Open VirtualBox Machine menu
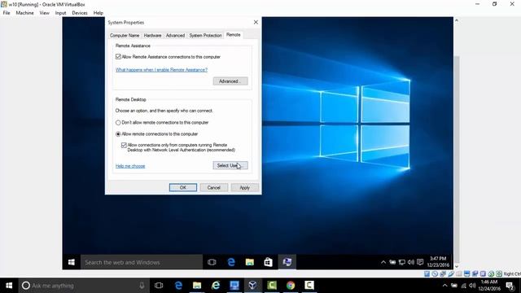 pos(25,13)
